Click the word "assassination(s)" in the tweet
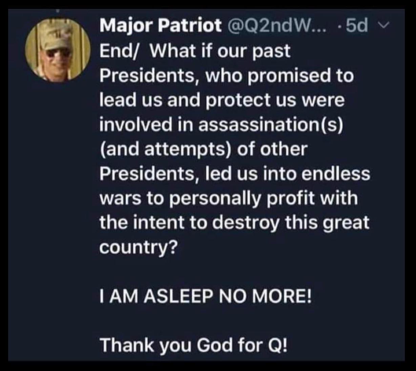Image resolution: width=416 pixels, height=371 pixels. pyautogui.click(x=271, y=125)
